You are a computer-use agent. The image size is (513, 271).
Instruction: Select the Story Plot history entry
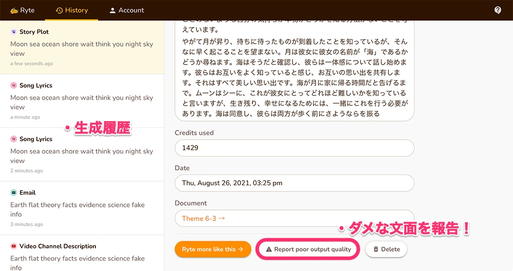click(x=82, y=47)
